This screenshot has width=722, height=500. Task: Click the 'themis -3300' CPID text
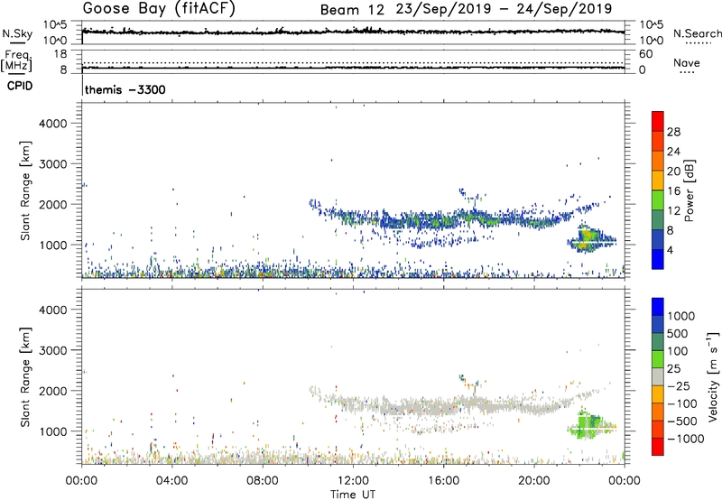click(125, 89)
